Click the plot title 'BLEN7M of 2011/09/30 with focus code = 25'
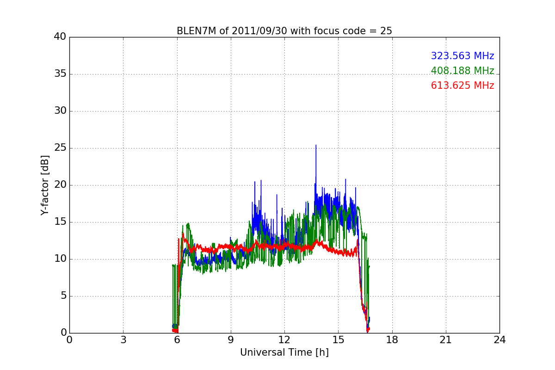This screenshot has height=370, width=555. [284, 31]
